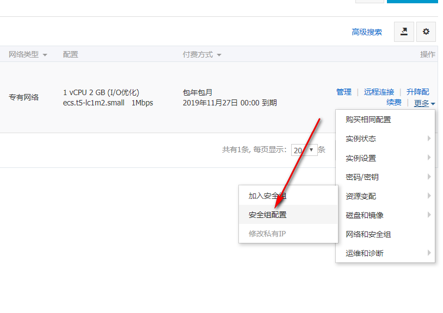Open the page size dropdown showing 20
443x313 pixels.
coord(304,150)
